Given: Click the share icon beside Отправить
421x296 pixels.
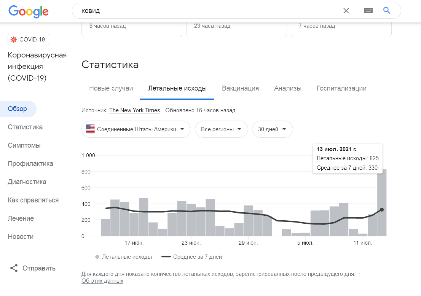Looking at the screenshot, I should pos(14,268).
